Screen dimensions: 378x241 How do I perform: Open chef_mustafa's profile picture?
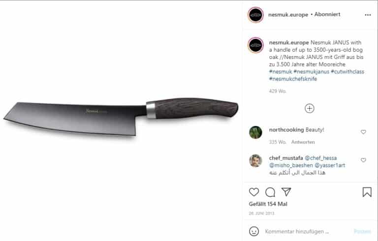point(255,161)
